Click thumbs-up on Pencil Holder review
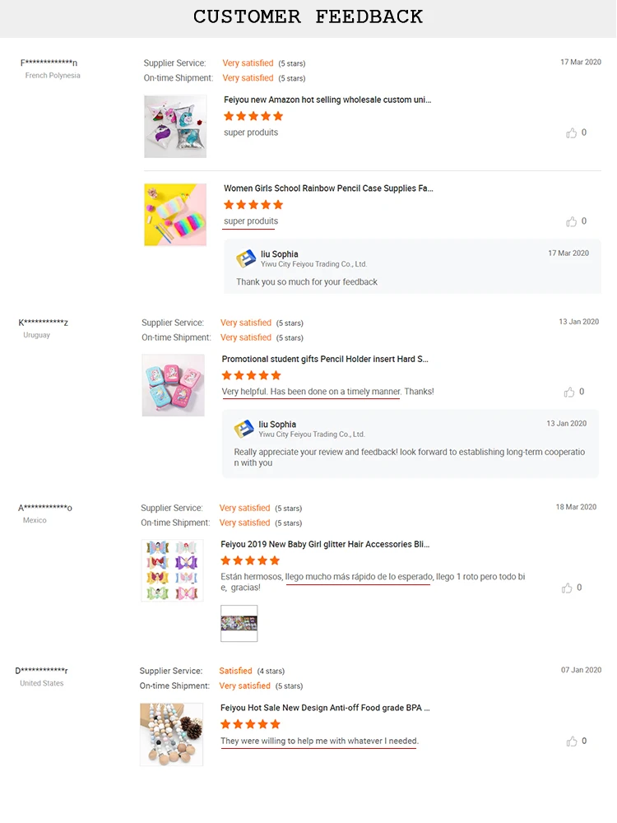 pyautogui.click(x=569, y=392)
